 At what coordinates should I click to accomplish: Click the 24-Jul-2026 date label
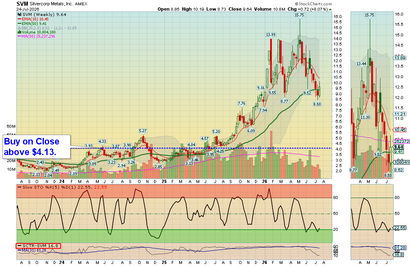tap(28, 9)
